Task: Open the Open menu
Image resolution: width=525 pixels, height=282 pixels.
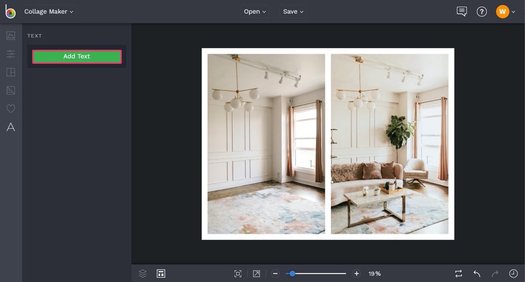Action: [255, 12]
